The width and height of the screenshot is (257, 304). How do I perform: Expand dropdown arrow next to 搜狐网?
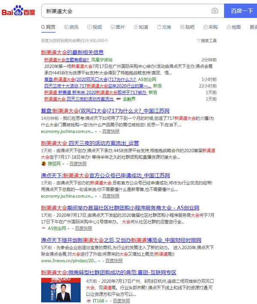pos(63,164)
